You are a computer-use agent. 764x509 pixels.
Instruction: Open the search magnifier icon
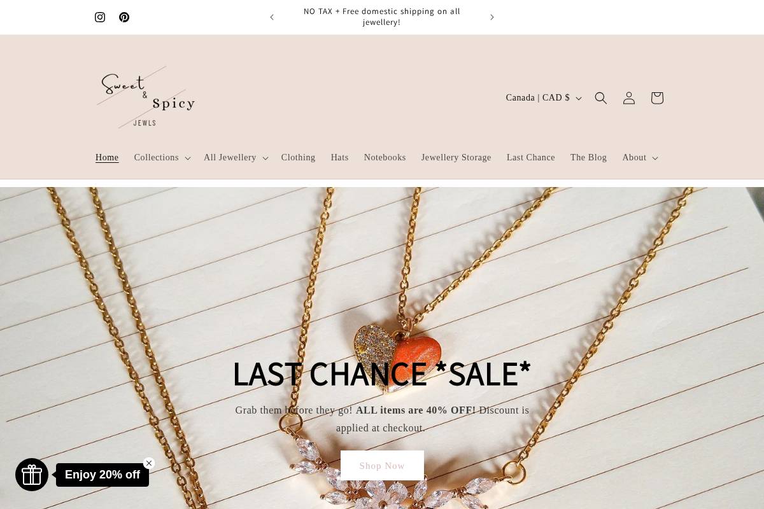click(x=601, y=98)
